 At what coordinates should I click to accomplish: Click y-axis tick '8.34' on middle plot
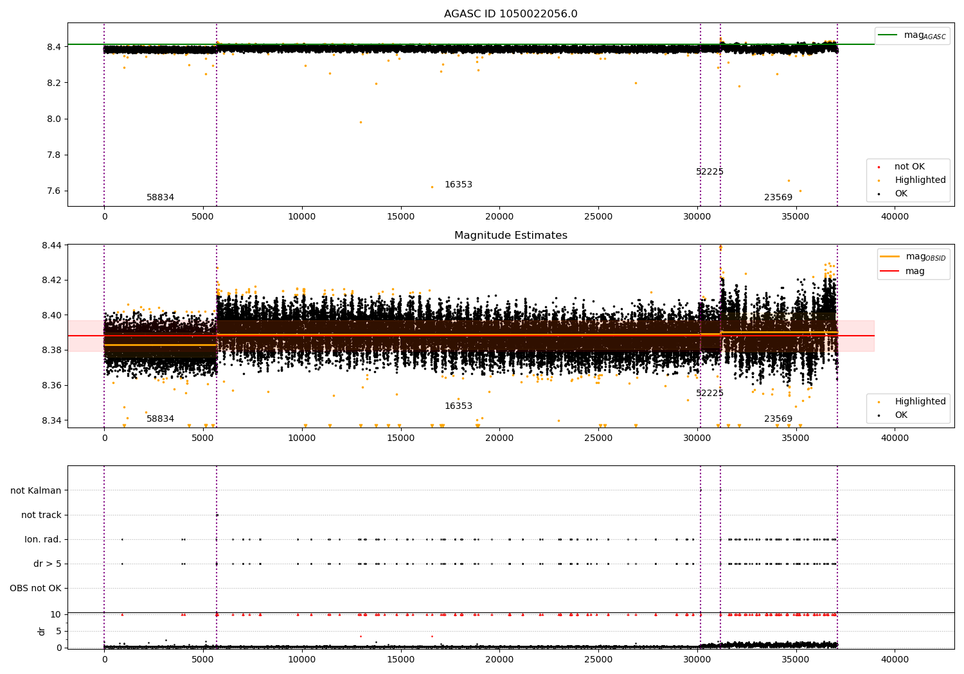point(51,421)
